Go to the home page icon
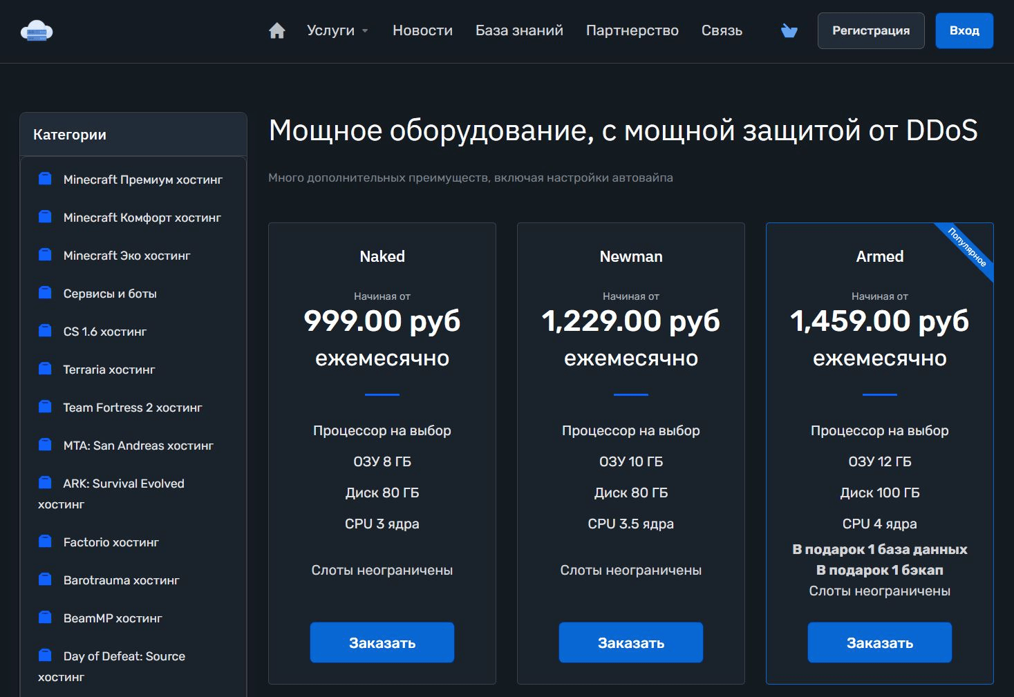This screenshot has width=1014, height=697. tap(277, 31)
